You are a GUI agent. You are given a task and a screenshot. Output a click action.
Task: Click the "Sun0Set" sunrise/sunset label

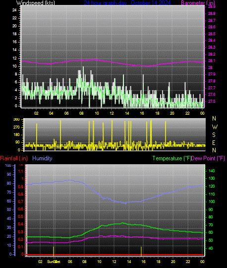pos(54,262)
